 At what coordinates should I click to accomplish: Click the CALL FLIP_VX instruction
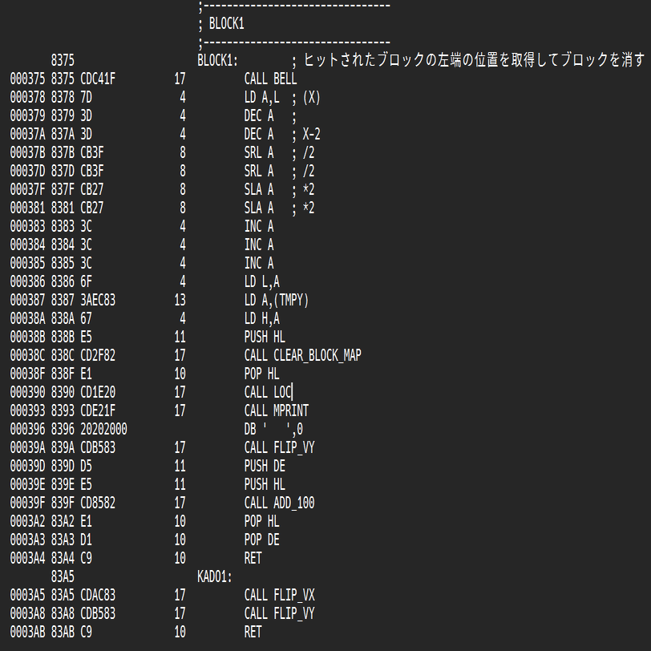pyautogui.click(x=280, y=596)
